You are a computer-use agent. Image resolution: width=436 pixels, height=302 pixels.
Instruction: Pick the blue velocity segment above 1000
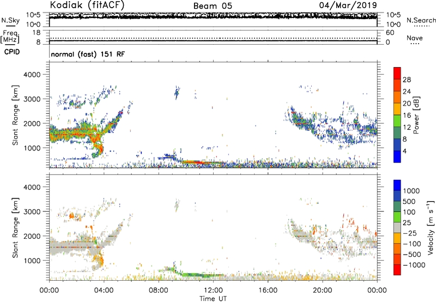point(397,185)
